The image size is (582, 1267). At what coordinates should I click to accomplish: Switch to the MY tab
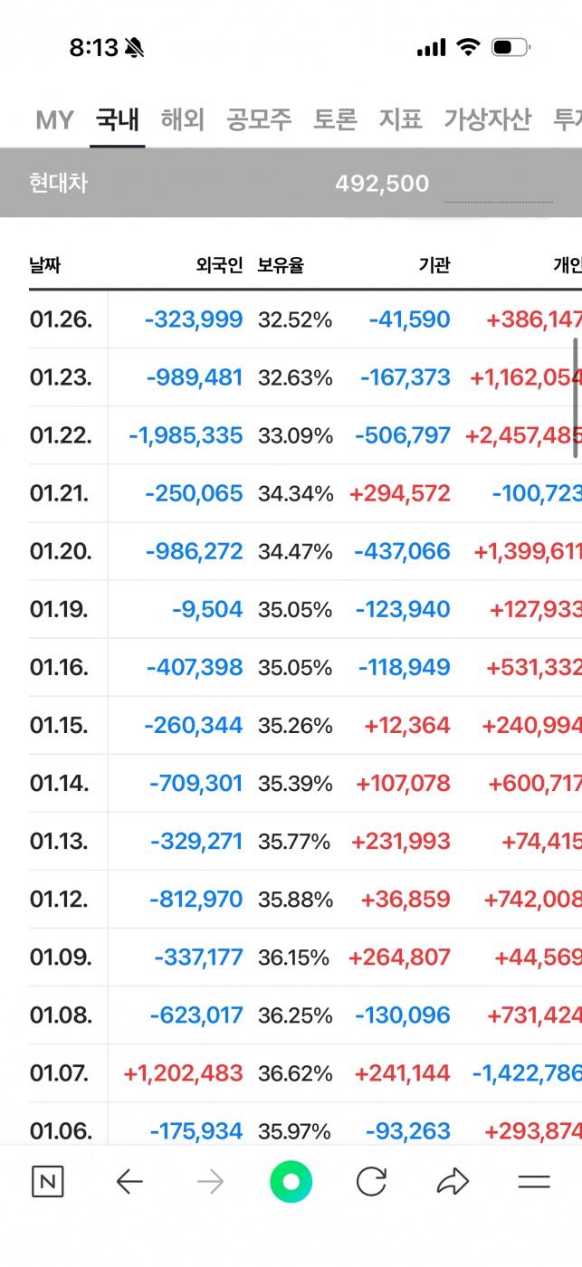(x=54, y=119)
